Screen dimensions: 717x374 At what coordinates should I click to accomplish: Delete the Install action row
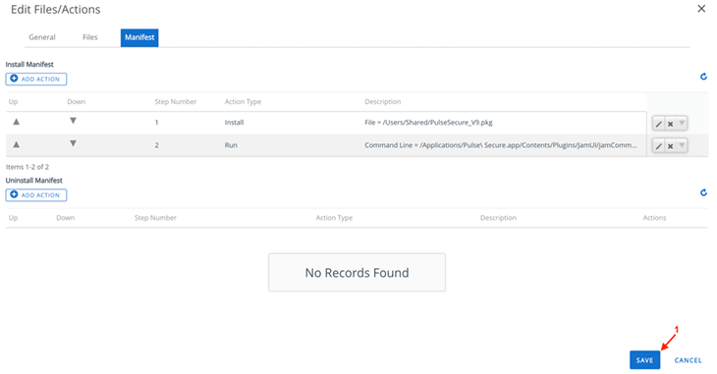671,124
